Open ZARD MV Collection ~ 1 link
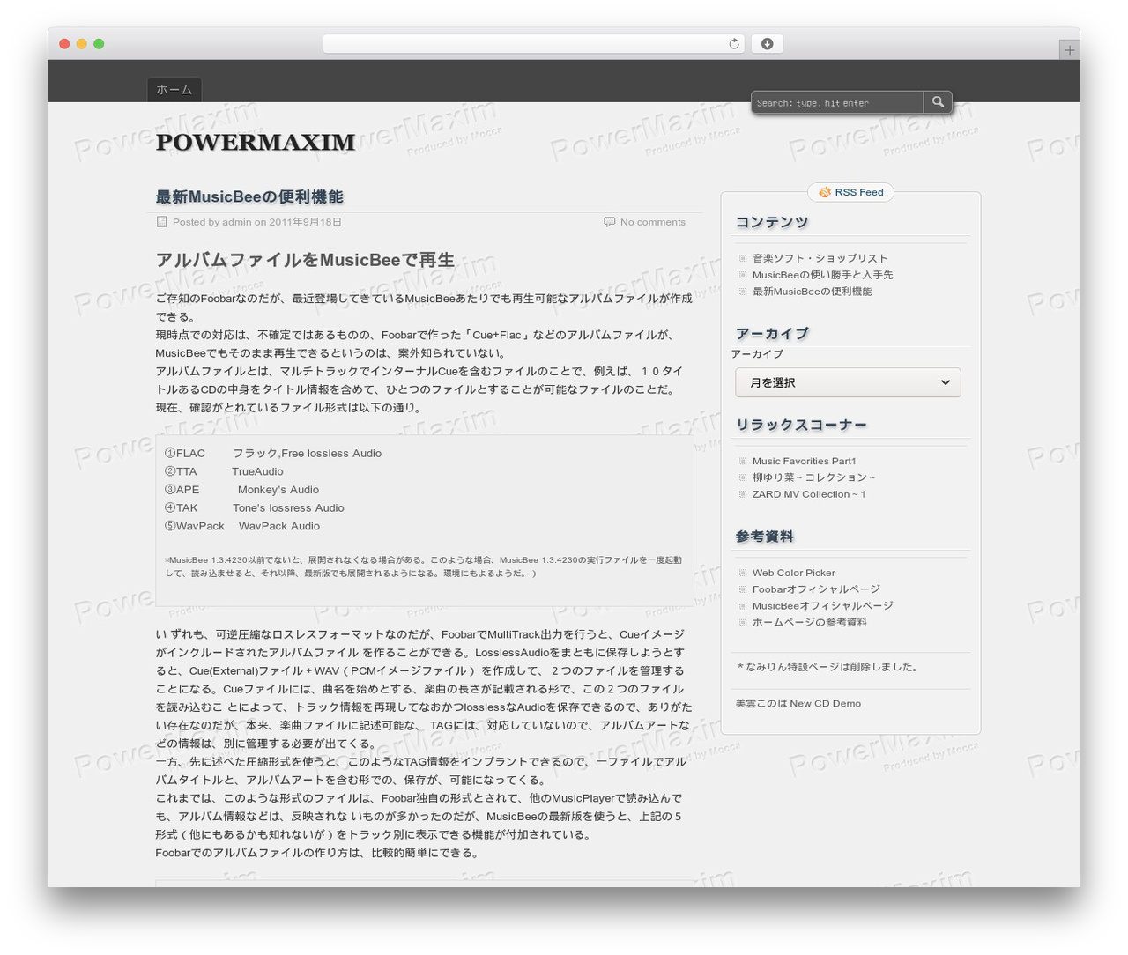Screen dimensions: 1128x955 point(809,494)
